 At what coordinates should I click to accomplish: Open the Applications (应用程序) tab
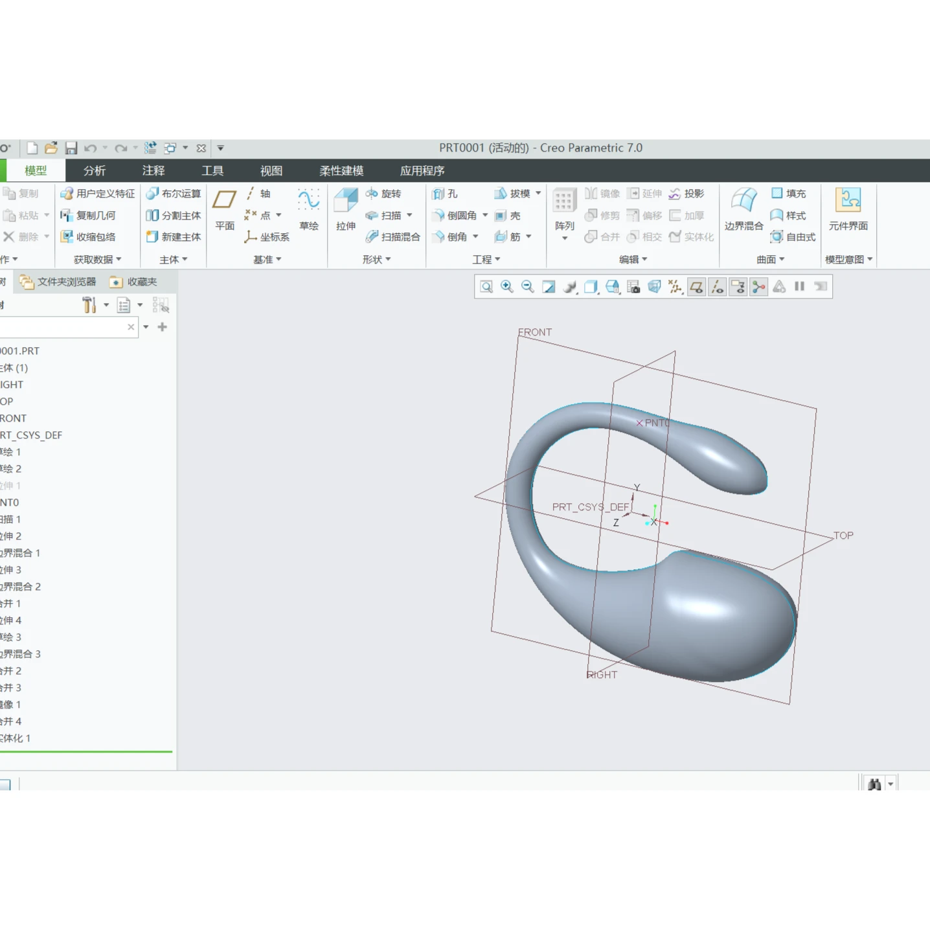(422, 171)
